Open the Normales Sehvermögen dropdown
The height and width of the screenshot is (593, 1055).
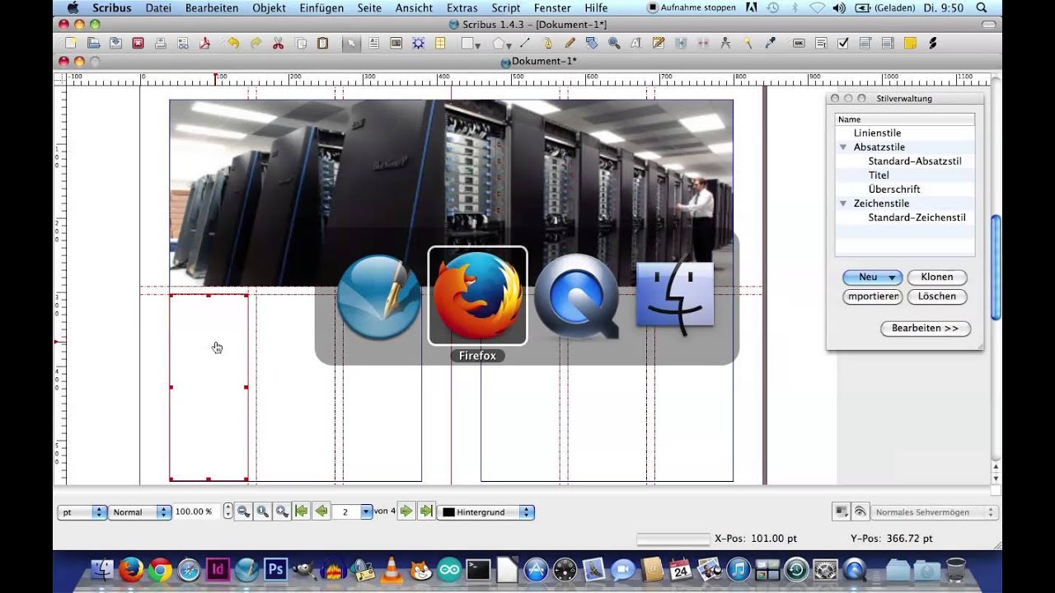(x=935, y=512)
